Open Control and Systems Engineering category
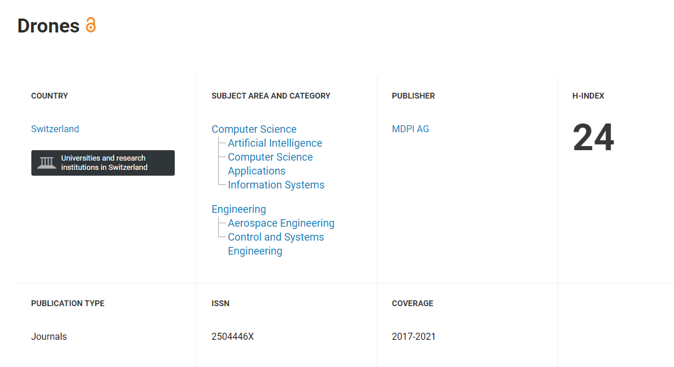Viewport: 674px width, 367px height. coord(276,244)
